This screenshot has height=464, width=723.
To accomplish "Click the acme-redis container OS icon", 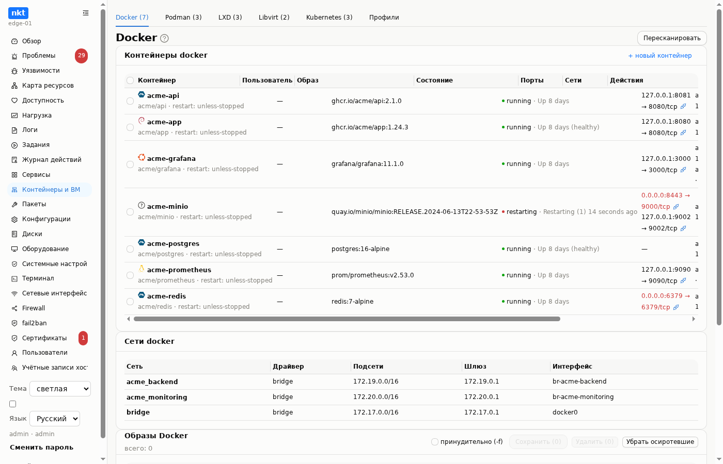I will [142, 295].
